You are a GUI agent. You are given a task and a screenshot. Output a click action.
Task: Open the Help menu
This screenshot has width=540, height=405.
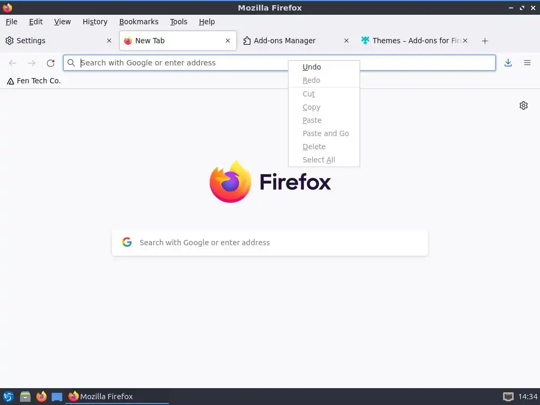point(207,22)
